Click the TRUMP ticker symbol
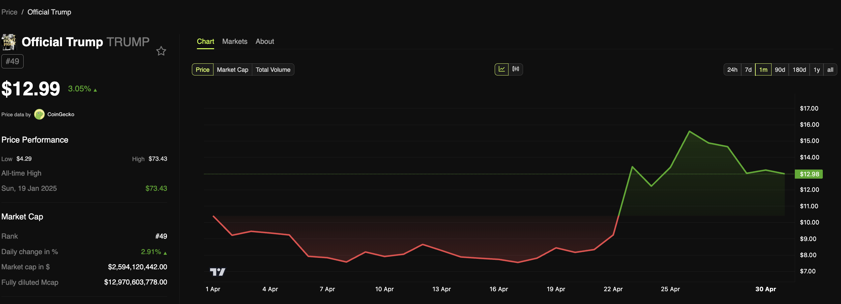841x304 pixels. [x=128, y=42]
